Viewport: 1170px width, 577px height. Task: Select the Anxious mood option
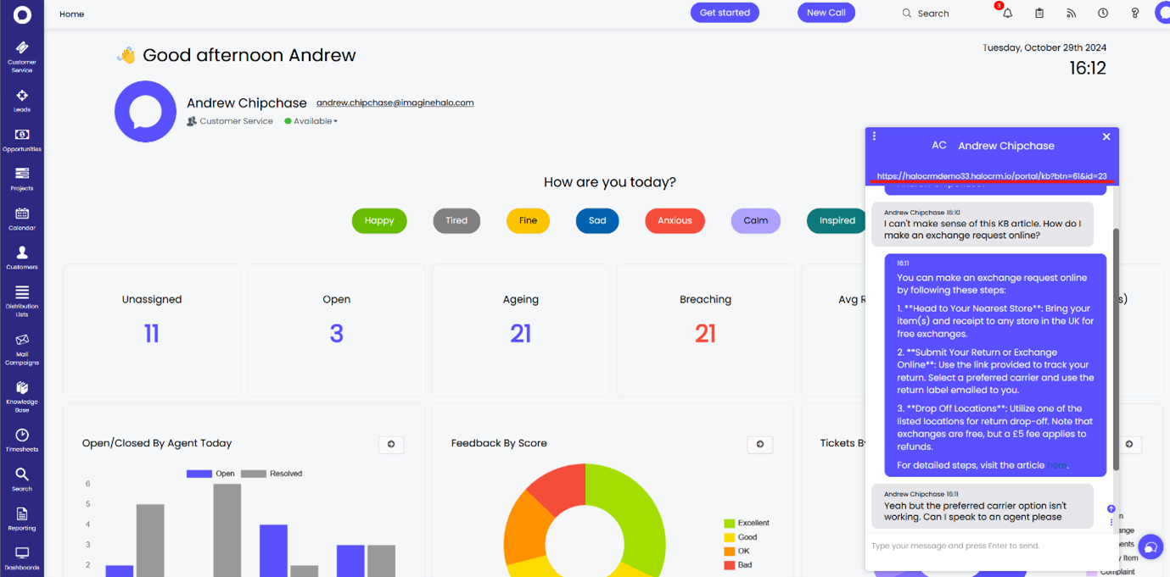pyautogui.click(x=675, y=221)
